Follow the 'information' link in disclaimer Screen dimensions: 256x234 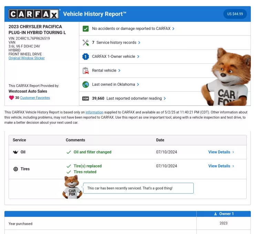(x=94, y=112)
